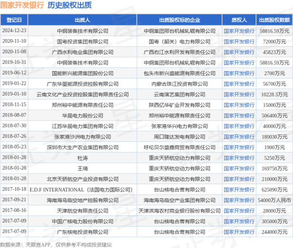Click 呼伦贝尔盛鑫商贸有限责任公司 cell
293x248 pixels.
[x=180, y=147]
